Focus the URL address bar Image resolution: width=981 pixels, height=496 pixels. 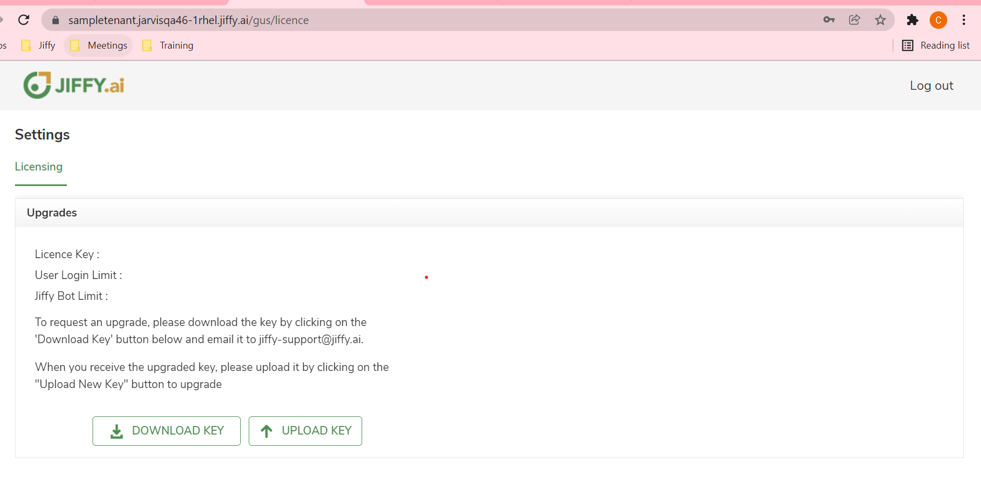(428, 20)
